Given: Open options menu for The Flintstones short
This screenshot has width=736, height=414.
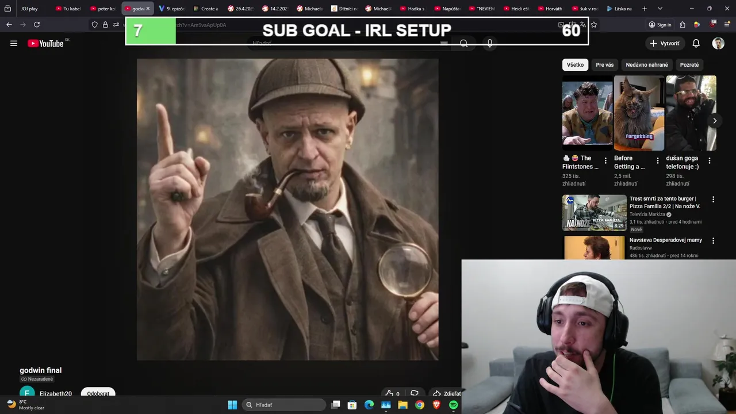Looking at the screenshot, I should tap(605, 161).
